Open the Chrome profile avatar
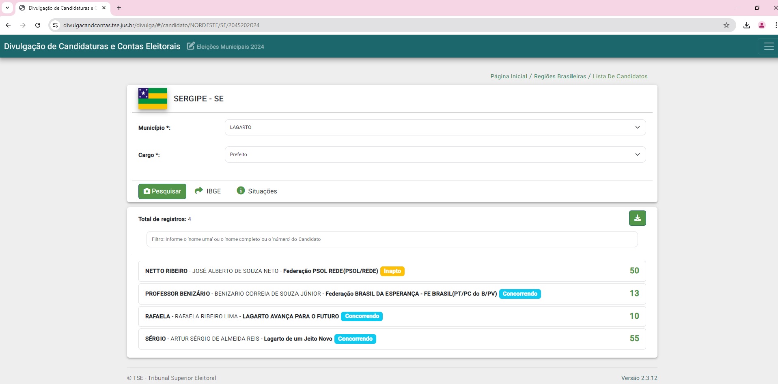Screen dimensions: 778x384 (762, 25)
